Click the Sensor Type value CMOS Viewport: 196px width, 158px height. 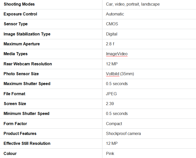(112, 24)
